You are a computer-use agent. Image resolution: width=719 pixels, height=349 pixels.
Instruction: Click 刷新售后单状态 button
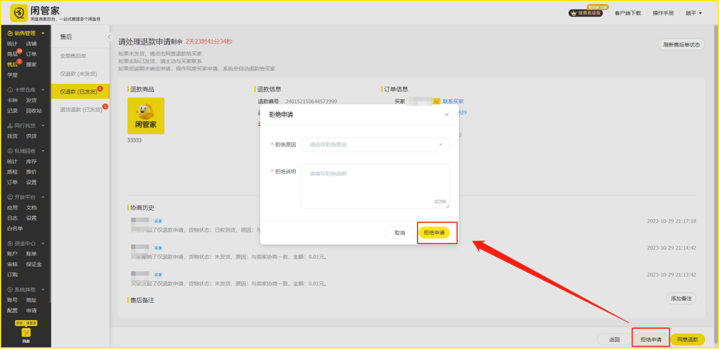681,45
